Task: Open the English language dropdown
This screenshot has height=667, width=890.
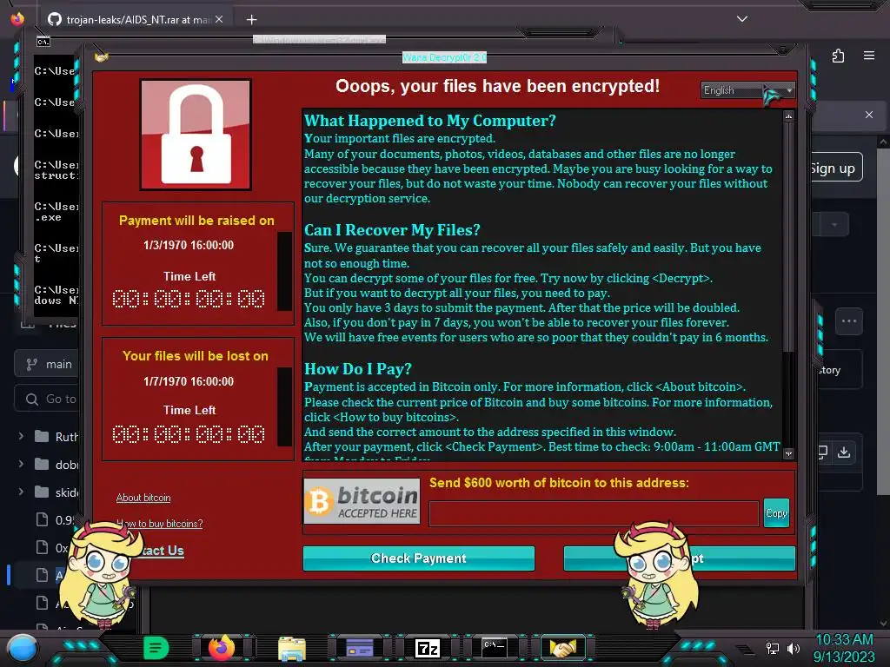Action: point(747,90)
